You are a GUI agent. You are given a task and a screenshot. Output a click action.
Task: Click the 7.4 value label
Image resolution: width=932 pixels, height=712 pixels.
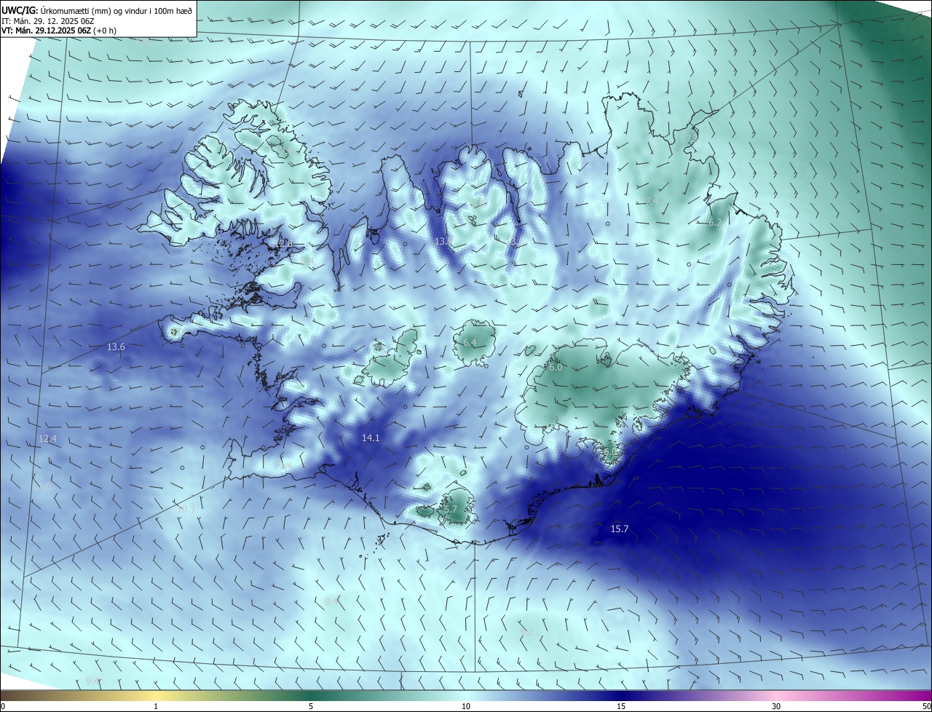[652, 201]
